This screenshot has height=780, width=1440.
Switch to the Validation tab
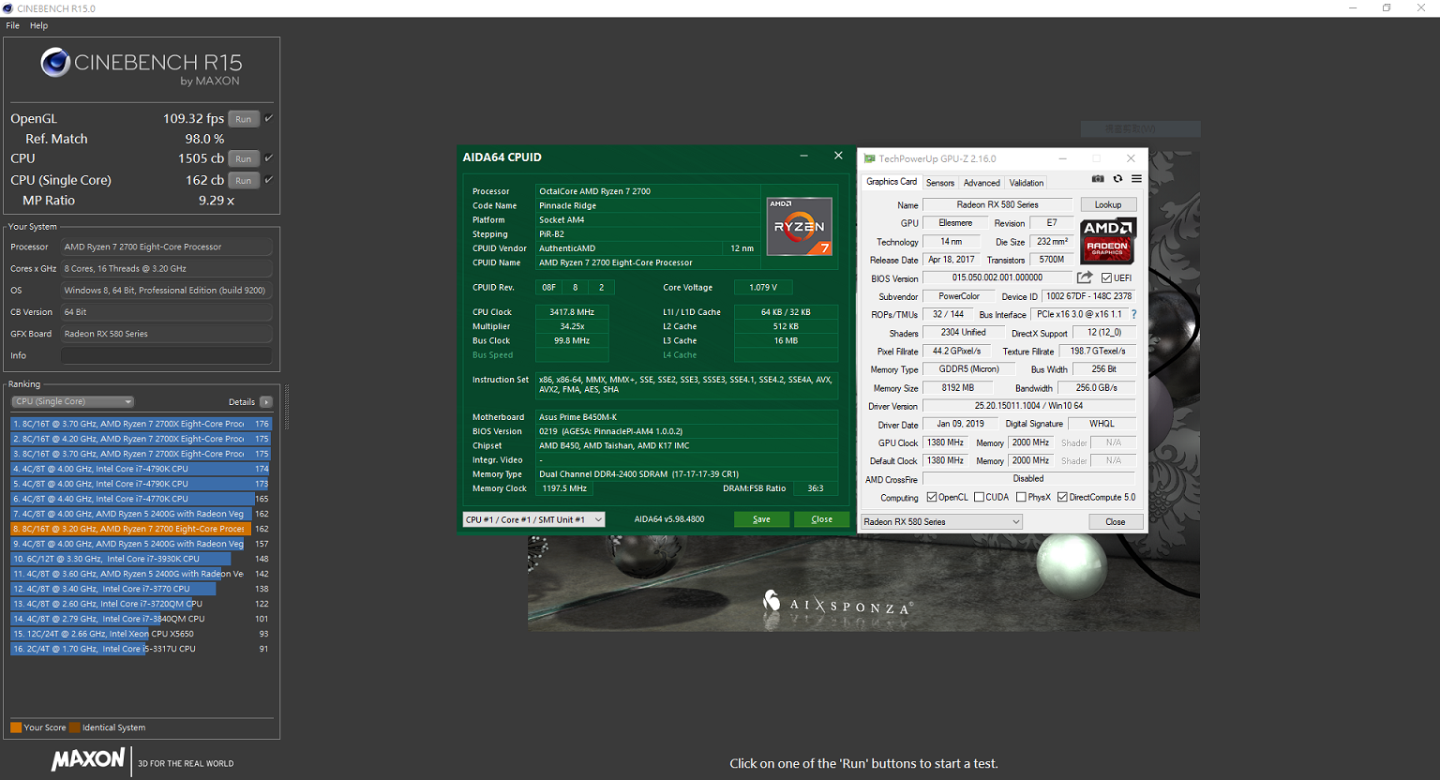[1027, 183]
